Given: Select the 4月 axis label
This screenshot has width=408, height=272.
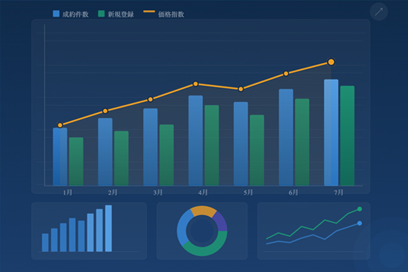Looking at the screenshot, I should click(203, 192).
